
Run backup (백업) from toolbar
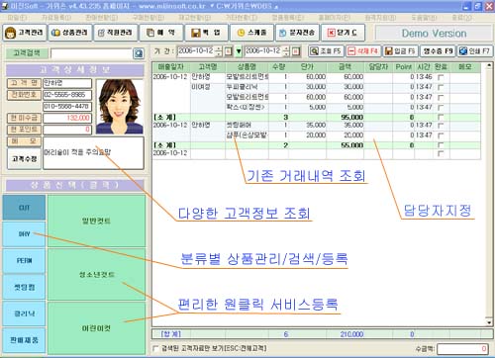coord(207,33)
